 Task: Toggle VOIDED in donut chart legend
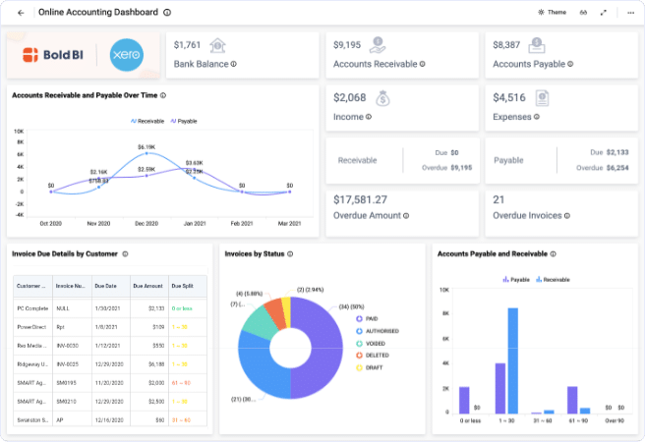point(371,344)
